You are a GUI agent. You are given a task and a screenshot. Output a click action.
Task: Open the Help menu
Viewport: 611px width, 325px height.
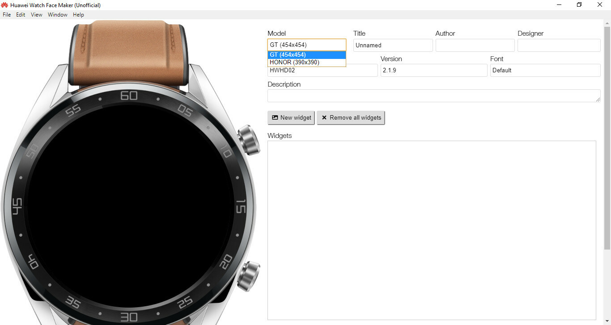click(x=78, y=15)
